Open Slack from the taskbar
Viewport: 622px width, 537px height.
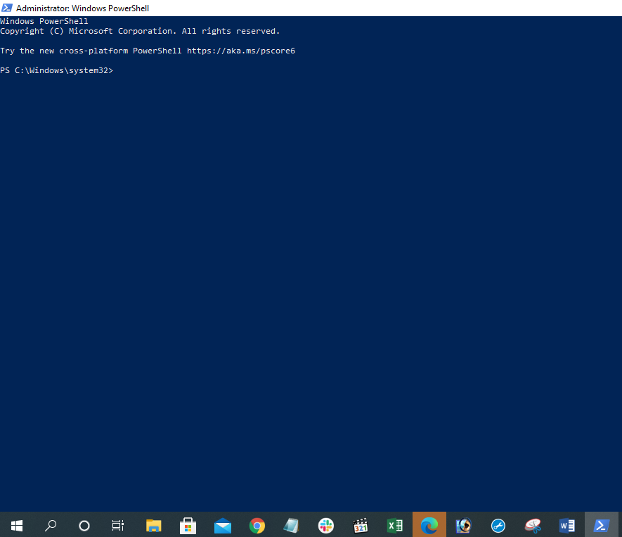pyautogui.click(x=326, y=525)
